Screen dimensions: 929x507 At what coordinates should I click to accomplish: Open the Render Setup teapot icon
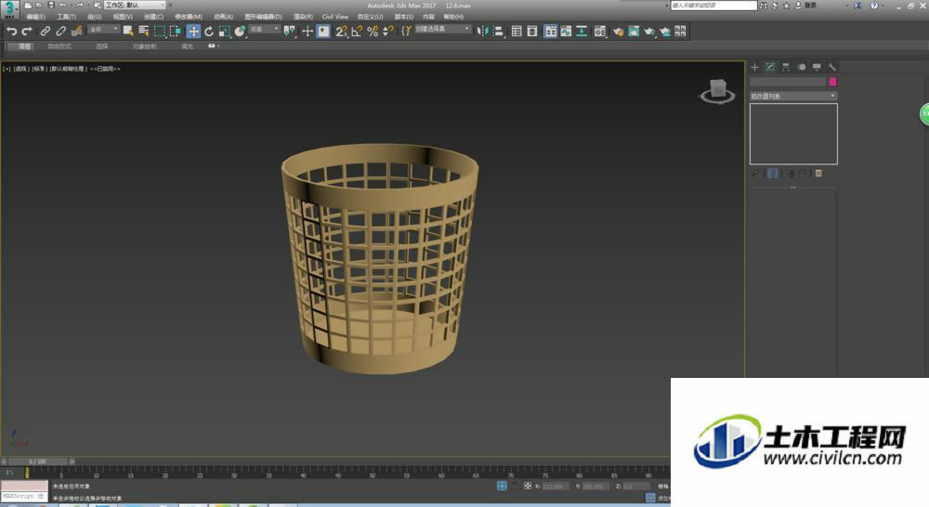[618, 32]
